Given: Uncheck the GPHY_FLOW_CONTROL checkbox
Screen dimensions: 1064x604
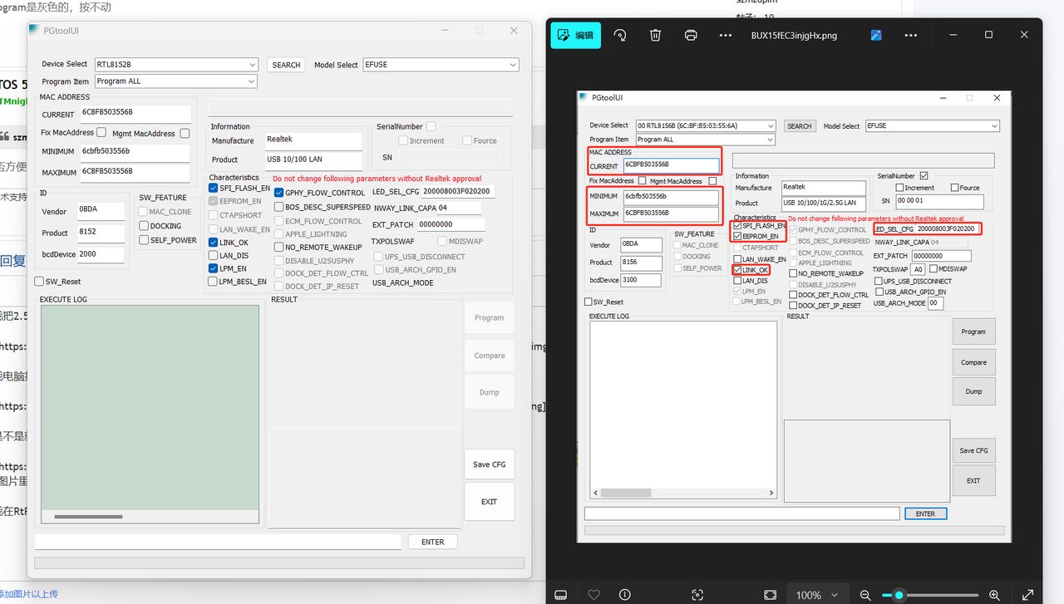Looking at the screenshot, I should point(279,193).
